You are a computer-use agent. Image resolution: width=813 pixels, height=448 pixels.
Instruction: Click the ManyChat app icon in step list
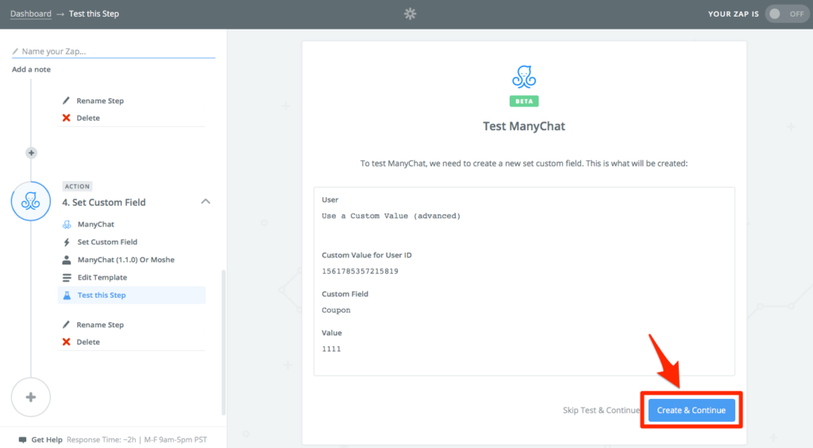67,225
